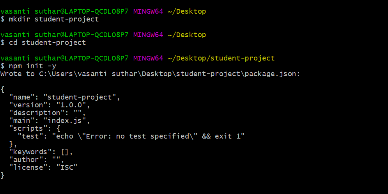Click the "ISC" license value
388x194 pixels.
[x=66, y=167]
